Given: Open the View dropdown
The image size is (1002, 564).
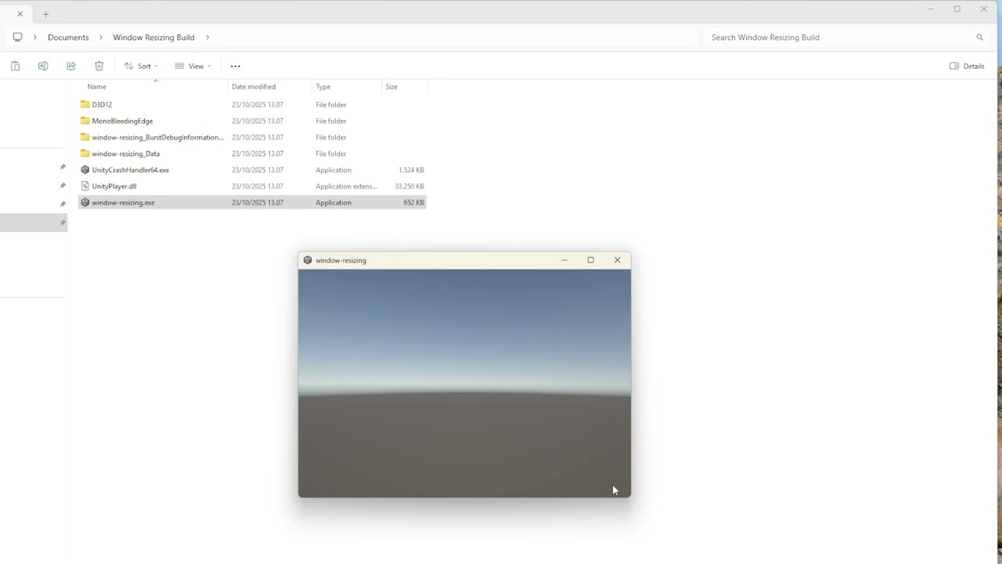Looking at the screenshot, I should point(193,66).
